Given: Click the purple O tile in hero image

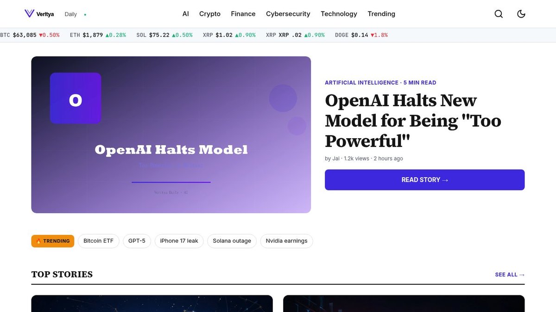Looking at the screenshot, I should 76,98.
